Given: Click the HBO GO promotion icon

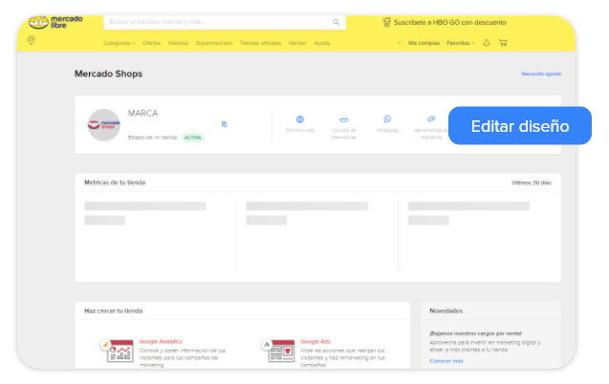Looking at the screenshot, I should pos(386,22).
